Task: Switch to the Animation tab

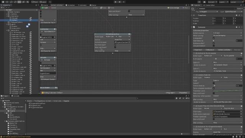Action: pos(70,5)
